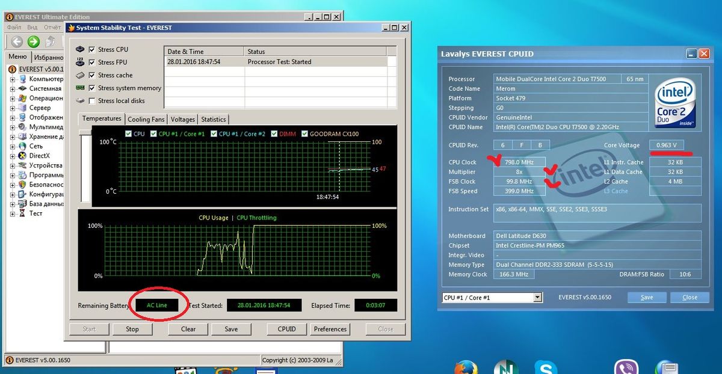Click the Компьютер tree icon
Image resolution: width=722 pixels, height=374 pixels.
(23, 79)
